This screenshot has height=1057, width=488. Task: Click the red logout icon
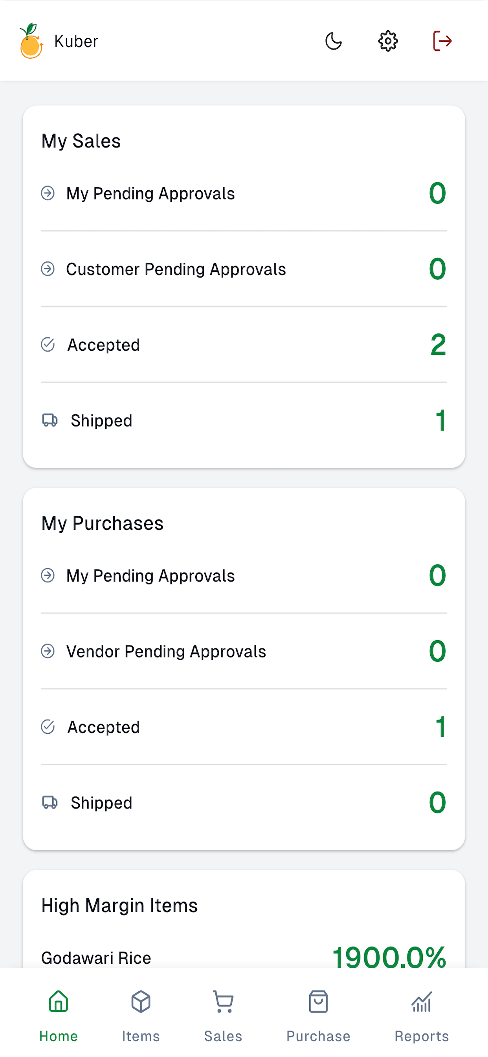(x=442, y=41)
